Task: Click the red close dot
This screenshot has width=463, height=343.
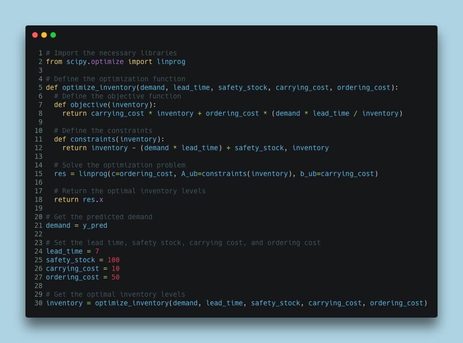Action: pos(35,35)
